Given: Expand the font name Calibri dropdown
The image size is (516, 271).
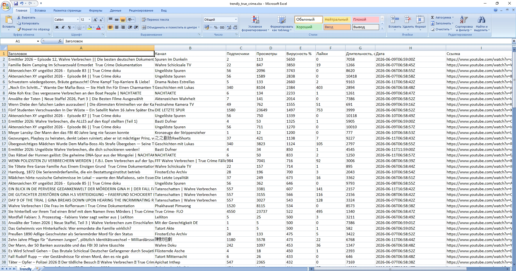Looking at the screenshot, I should [x=78, y=20].
